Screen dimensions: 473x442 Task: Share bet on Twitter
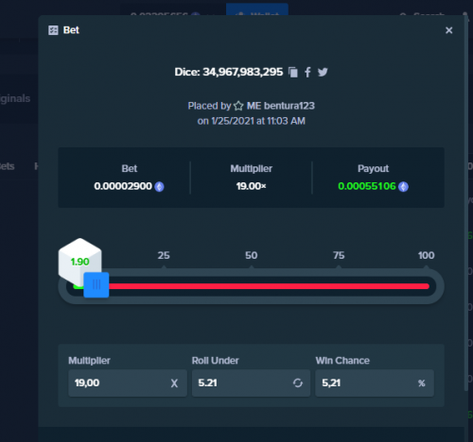(323, 72)
